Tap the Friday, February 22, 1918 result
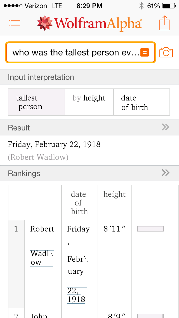Viewport: 179px width, 318px height. tap(54, 144)
